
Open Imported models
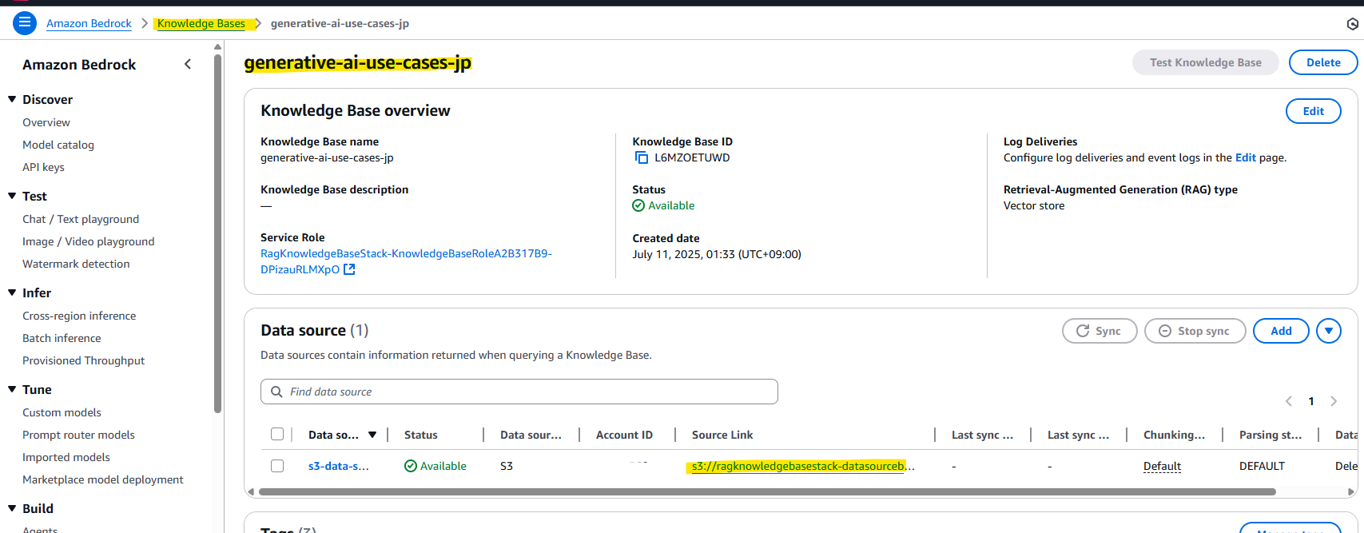tap(66, 457)
